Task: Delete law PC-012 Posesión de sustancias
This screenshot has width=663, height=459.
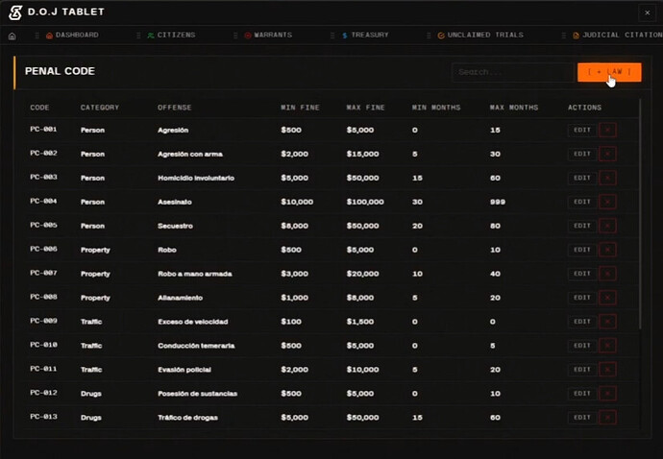Action: 607,394
